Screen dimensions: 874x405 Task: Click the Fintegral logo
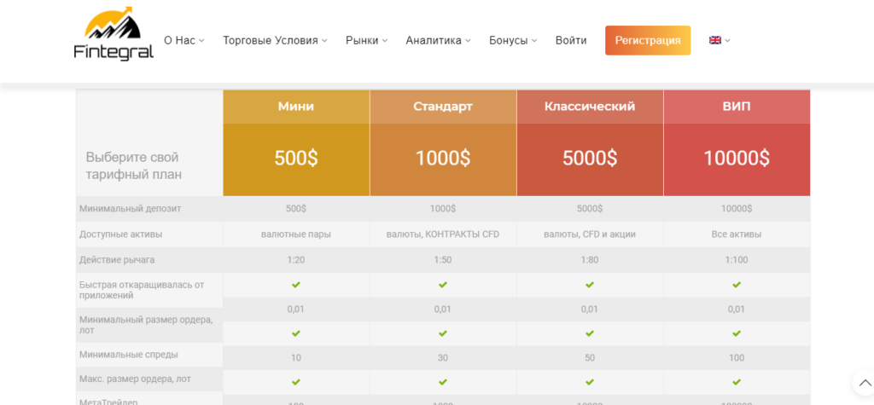point(114,33)
